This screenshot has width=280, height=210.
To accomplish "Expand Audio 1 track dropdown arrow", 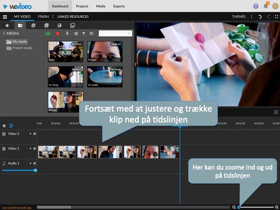I will pos(30,163).
